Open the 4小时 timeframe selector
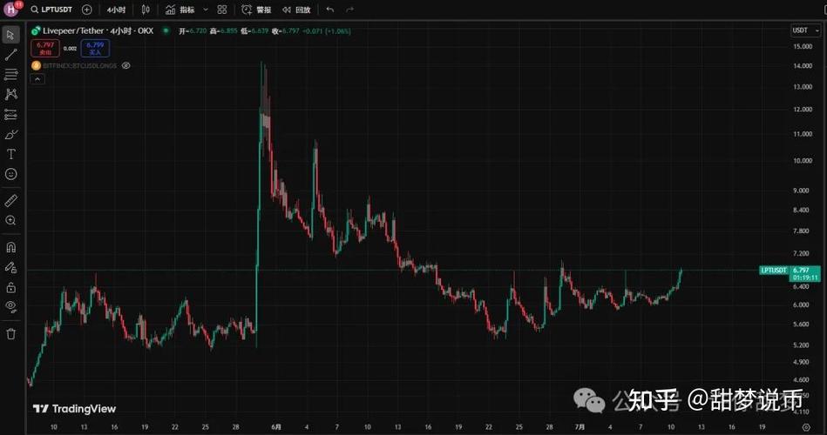827x435 pixels. click(115, 10)
